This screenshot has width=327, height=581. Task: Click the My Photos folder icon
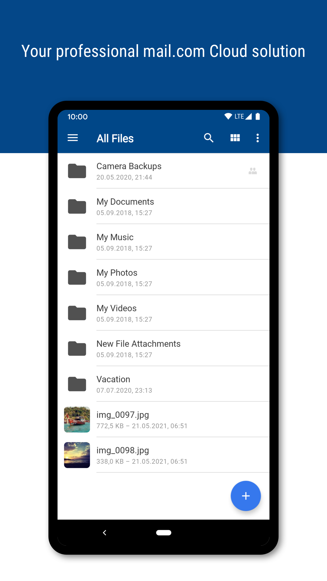pos(77,277)
